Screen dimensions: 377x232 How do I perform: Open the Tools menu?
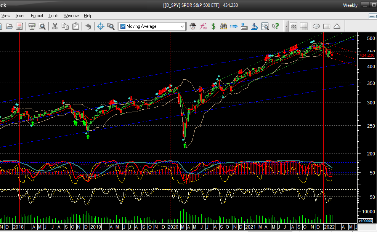click(53, 16)
